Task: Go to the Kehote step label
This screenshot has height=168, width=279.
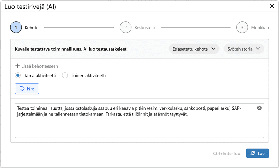Action: point(32,28)
